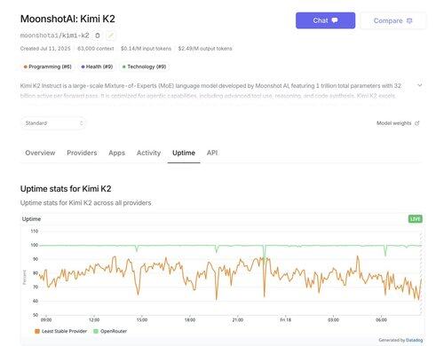Select the Programming (#6) category tag
444x346 pixels.
pos(48,67)
